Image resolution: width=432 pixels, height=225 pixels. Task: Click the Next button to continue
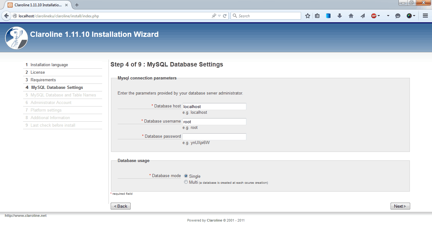click(400, 206)
